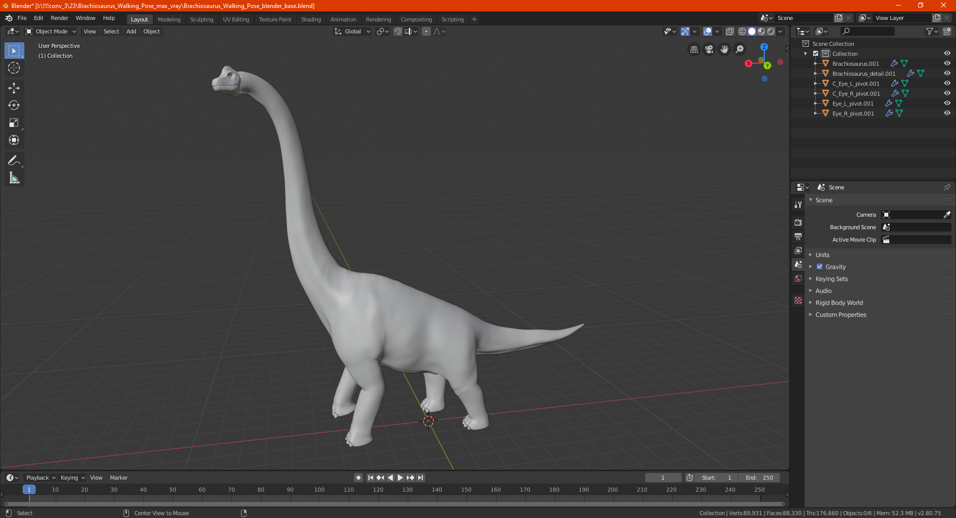Switch to the Sculpting workspace tab
Viewport: 956px width, 518px height.
point(202,19)
